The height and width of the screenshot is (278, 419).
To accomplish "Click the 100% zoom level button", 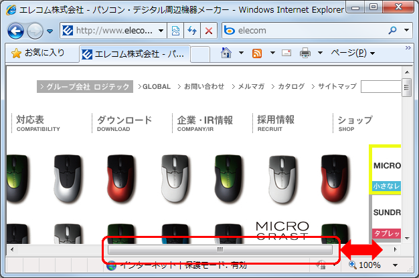I will [365, 265].
